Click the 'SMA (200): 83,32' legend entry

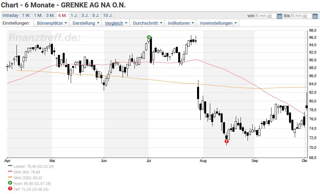point(28,178)
